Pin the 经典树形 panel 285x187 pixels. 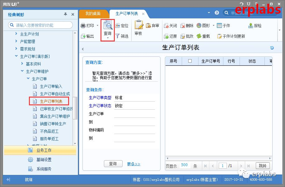[x=65, y=14]
